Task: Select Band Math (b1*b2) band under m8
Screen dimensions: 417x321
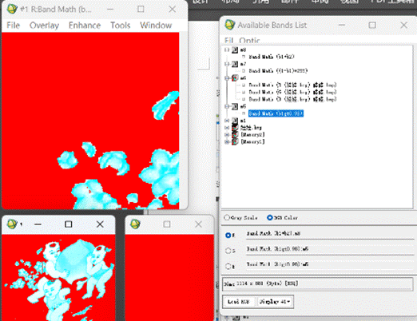Action: pyautogui.click(x=272, y=57)
